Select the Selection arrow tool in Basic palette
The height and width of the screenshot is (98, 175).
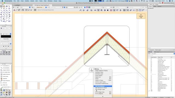[1, 6]
